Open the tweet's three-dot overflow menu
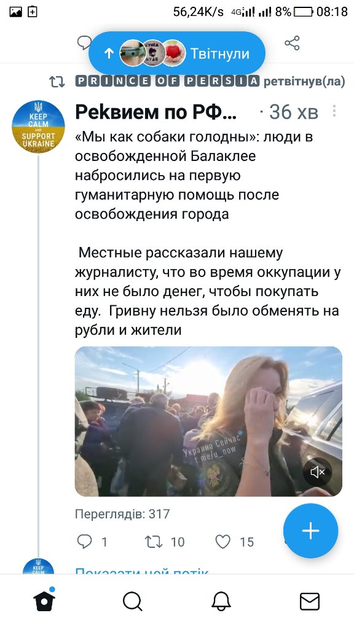354x629 pixels. pos(334,111)
